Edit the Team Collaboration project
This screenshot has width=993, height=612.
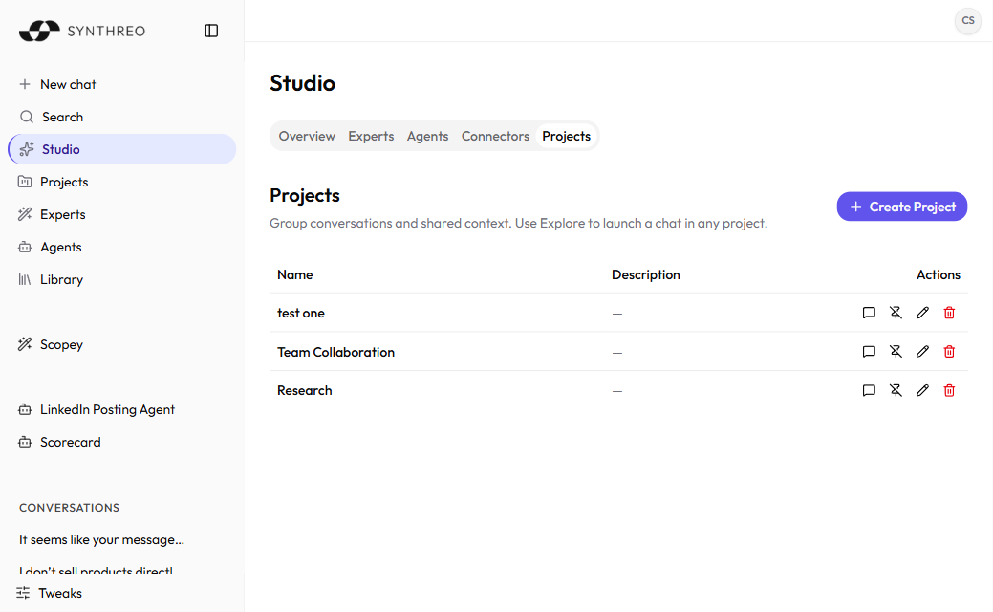[x=922, y=352]
